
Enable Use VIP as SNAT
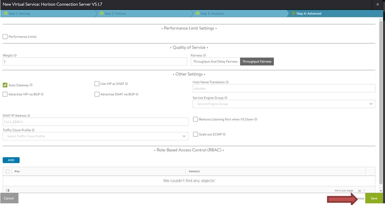pyautogui.click(x=97, y=84)
